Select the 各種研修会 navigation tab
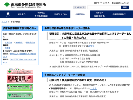This screenshot has height=100, width=133. pyautogui.click(x=80, y=14)
